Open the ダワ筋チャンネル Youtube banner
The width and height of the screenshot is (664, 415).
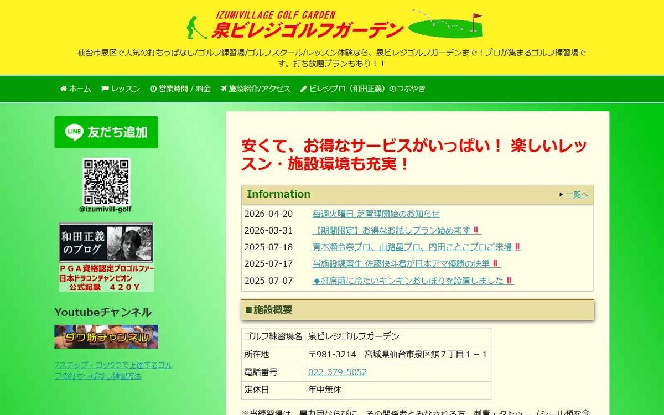point(106,336)
